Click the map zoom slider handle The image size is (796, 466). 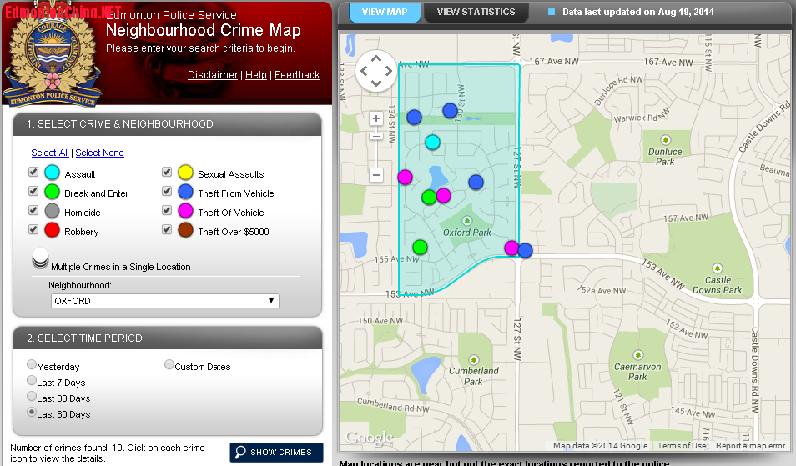[376, 137]
